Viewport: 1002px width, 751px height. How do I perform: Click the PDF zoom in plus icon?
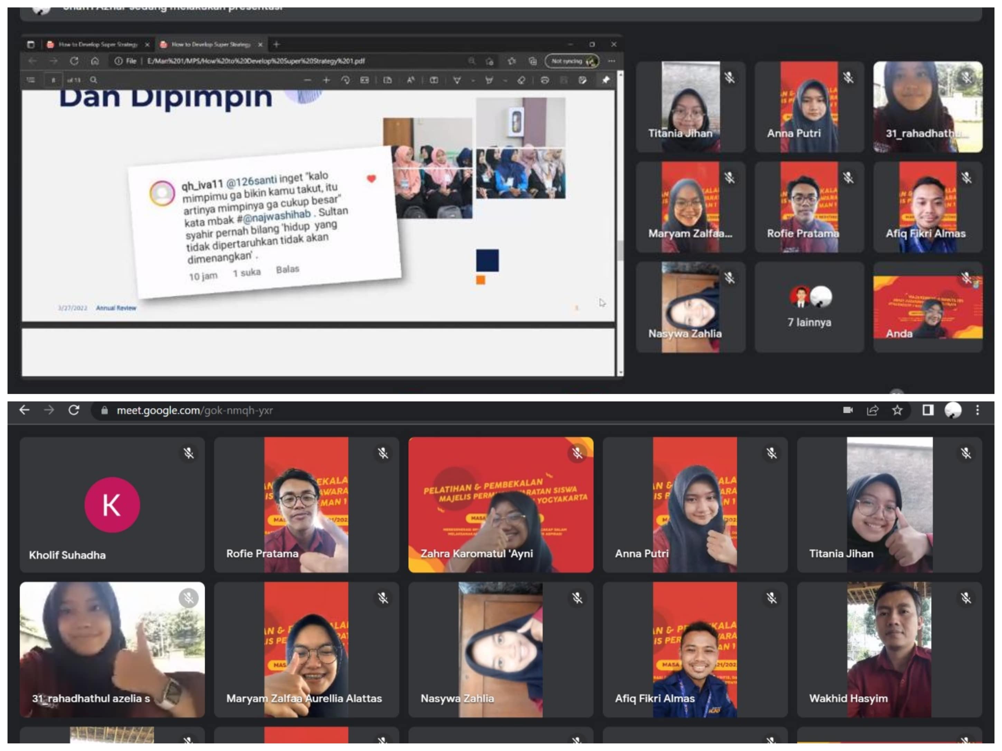(x=326, y=80)
